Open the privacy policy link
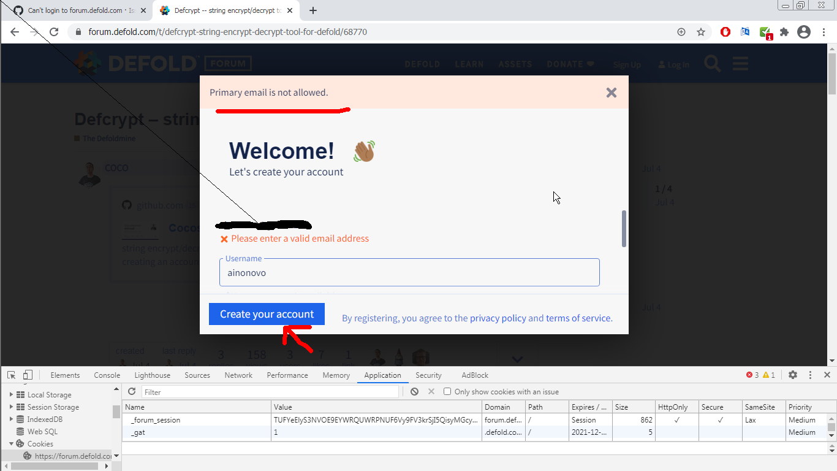The image size is (837, 471). [x=497, y=318]
